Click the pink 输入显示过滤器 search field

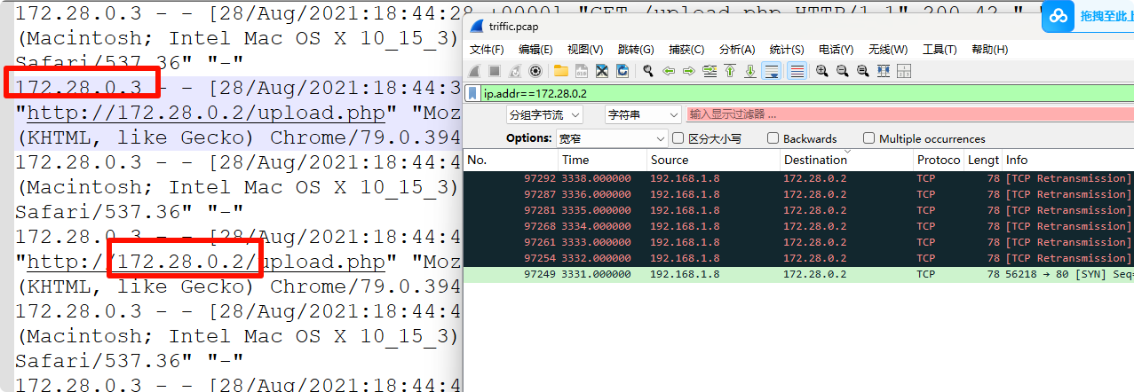[909, 114]
